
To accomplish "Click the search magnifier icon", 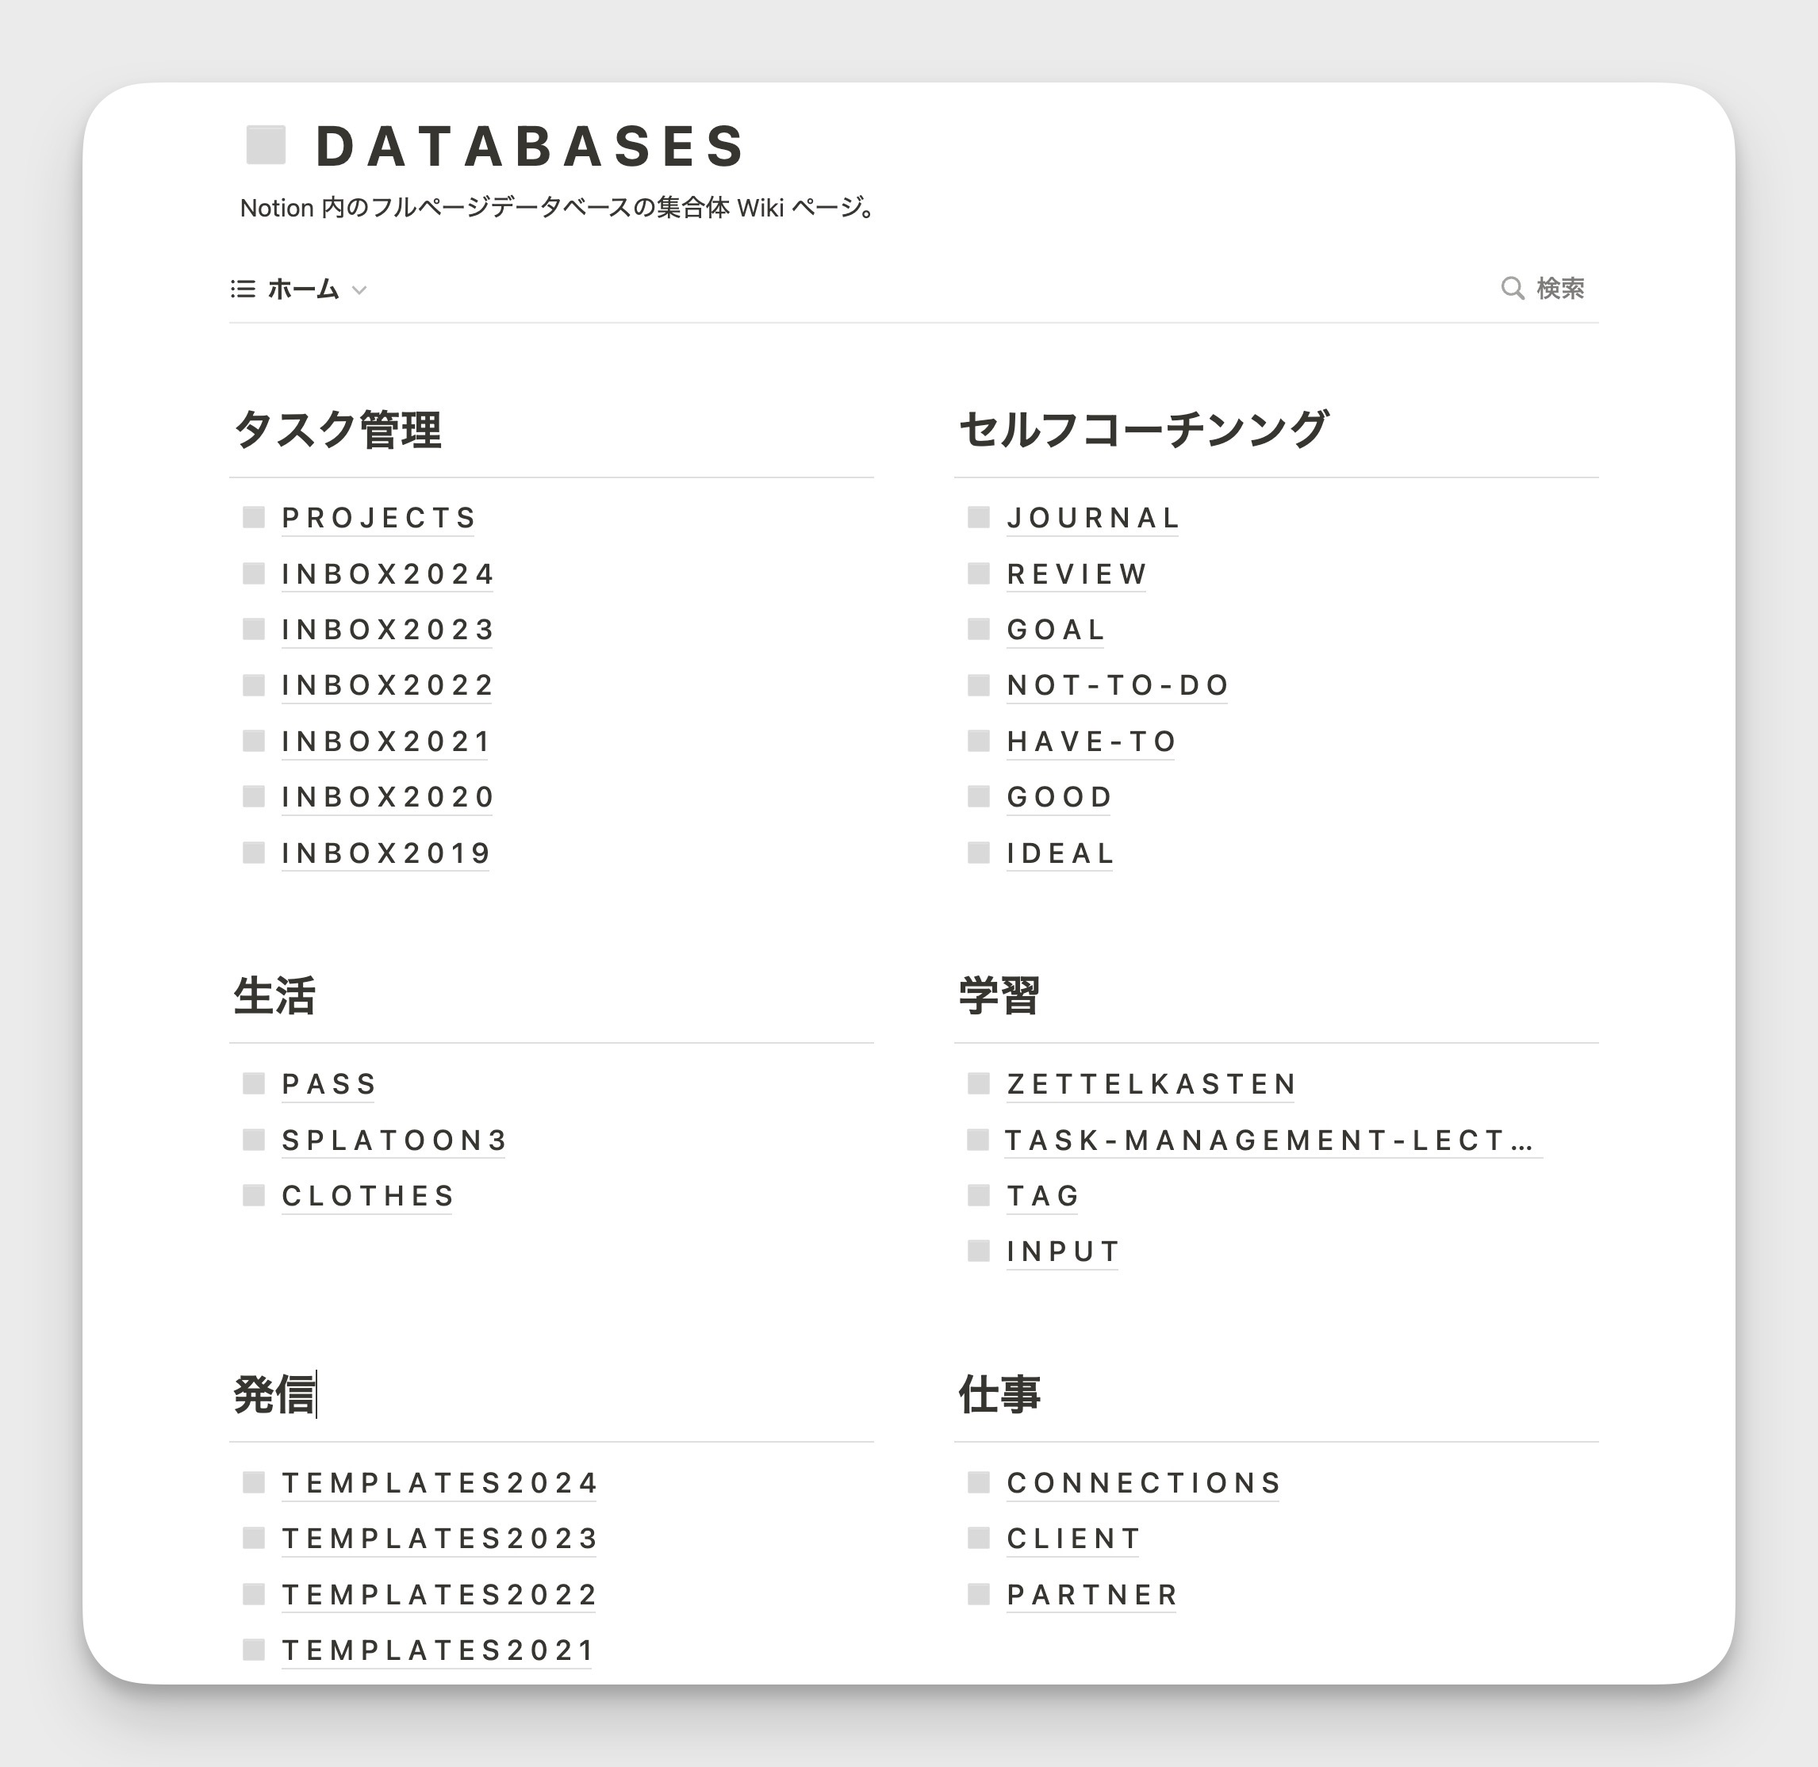I will pyautogui.click(x=1513, y=289).
